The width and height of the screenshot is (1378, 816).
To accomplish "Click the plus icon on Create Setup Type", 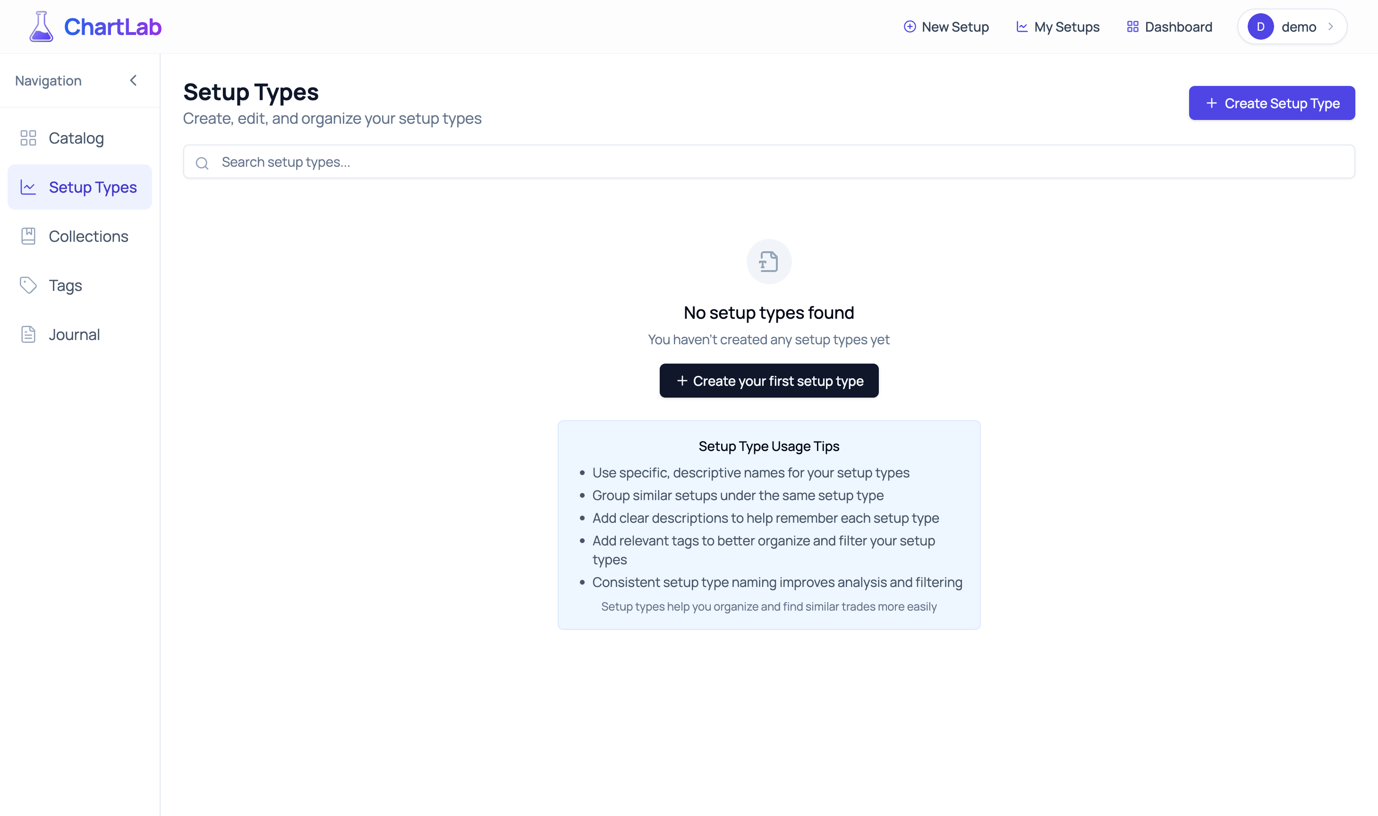I will click(1211, 103).
